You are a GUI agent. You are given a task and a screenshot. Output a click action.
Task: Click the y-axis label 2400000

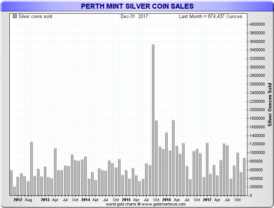[x=257, y=93]
